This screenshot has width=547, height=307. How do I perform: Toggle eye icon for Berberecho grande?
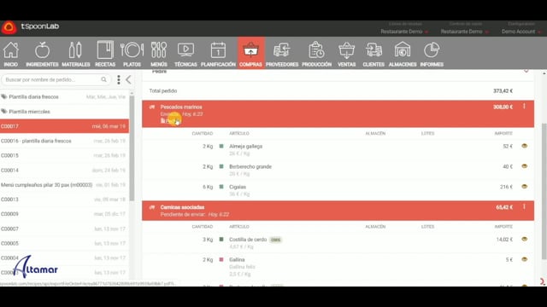click(524, 166)
